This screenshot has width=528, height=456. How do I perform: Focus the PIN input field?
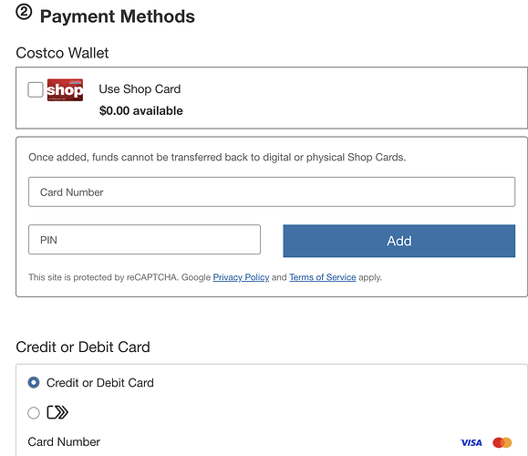point(144,240)
